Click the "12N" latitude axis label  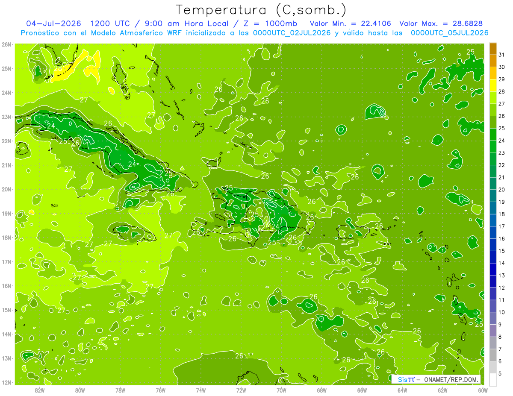coord(6,382)
